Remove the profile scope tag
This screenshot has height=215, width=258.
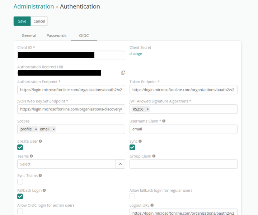tap(36, 129)
